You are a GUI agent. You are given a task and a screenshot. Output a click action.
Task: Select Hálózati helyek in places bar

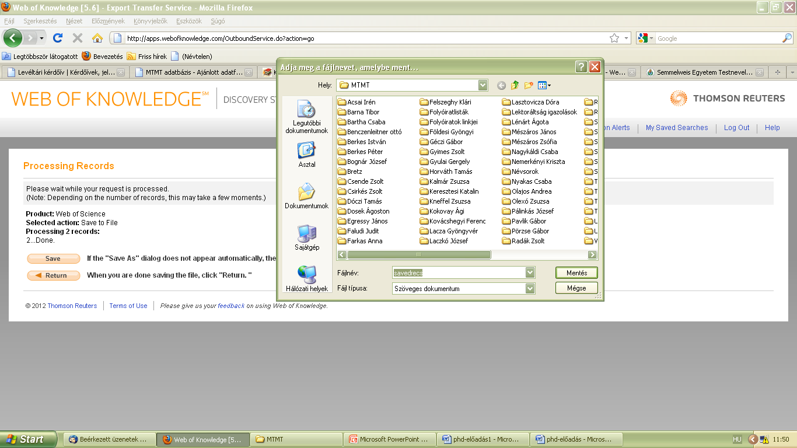click(x=306, y=279)
